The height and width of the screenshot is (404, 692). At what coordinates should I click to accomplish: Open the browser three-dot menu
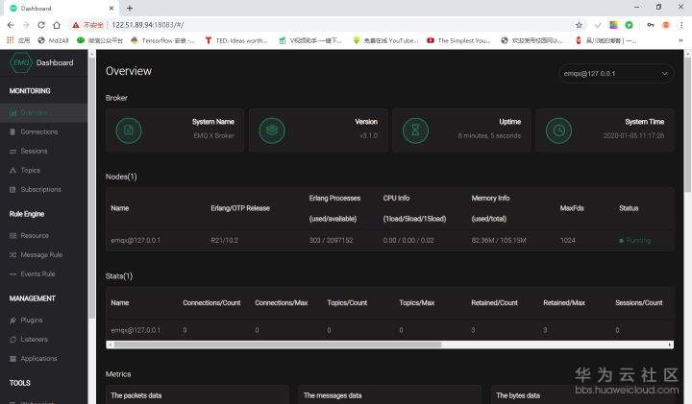point(681,25)
